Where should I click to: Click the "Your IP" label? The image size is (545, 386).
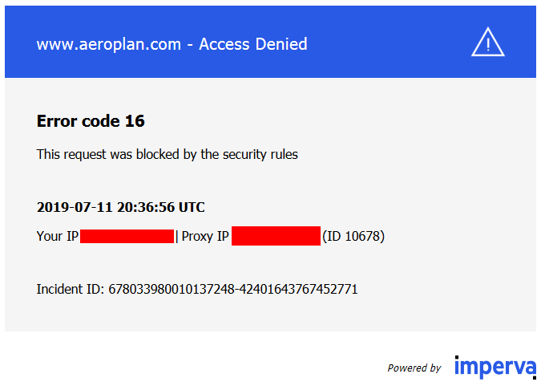57,237
